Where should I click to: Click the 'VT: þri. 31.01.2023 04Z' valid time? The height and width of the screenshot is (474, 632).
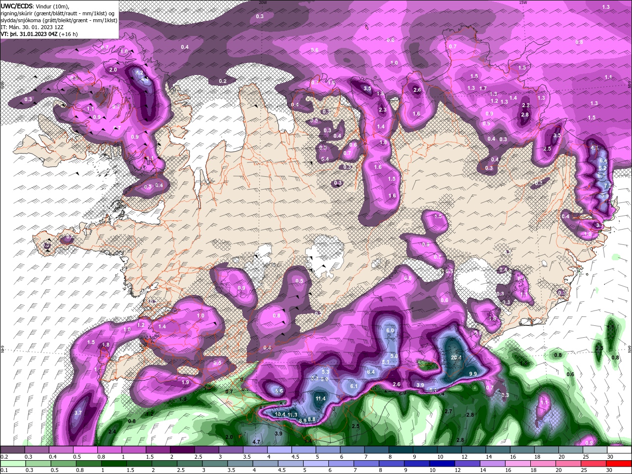coord(29,34)
